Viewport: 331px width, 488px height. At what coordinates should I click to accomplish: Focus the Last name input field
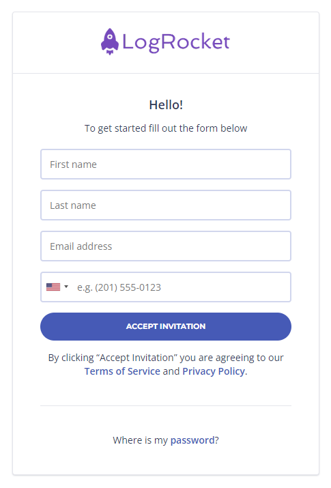tap(166, 205)
